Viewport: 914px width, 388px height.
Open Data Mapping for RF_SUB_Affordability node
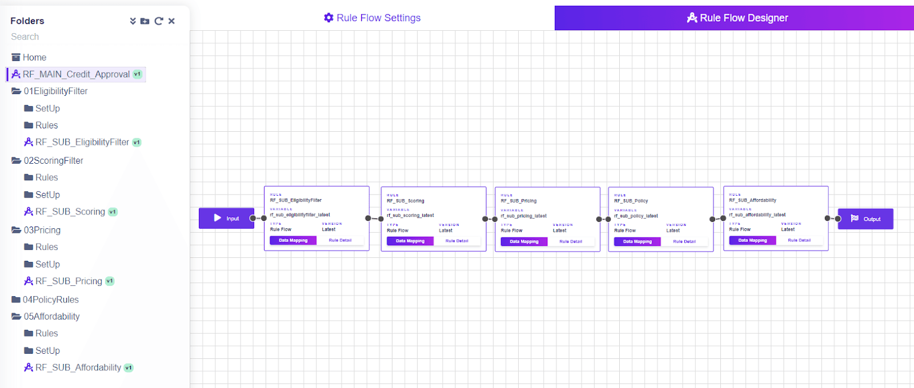(752, 241)
